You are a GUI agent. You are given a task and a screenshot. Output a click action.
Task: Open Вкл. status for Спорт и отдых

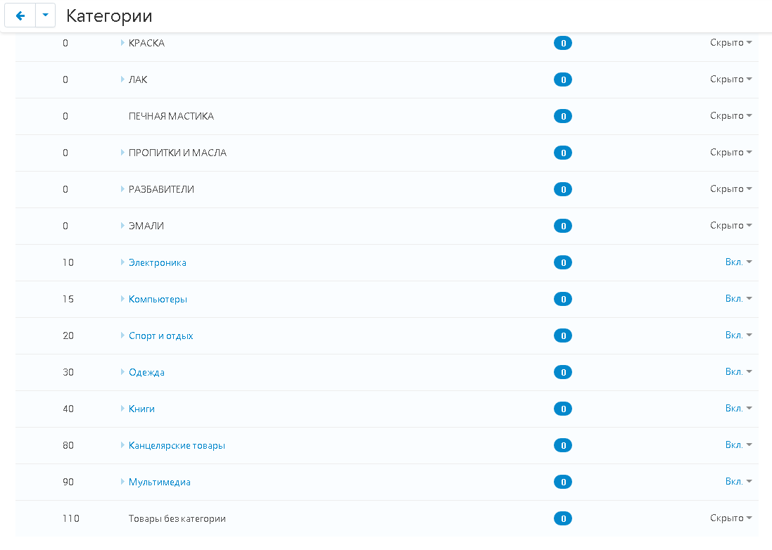click(738, 335)
